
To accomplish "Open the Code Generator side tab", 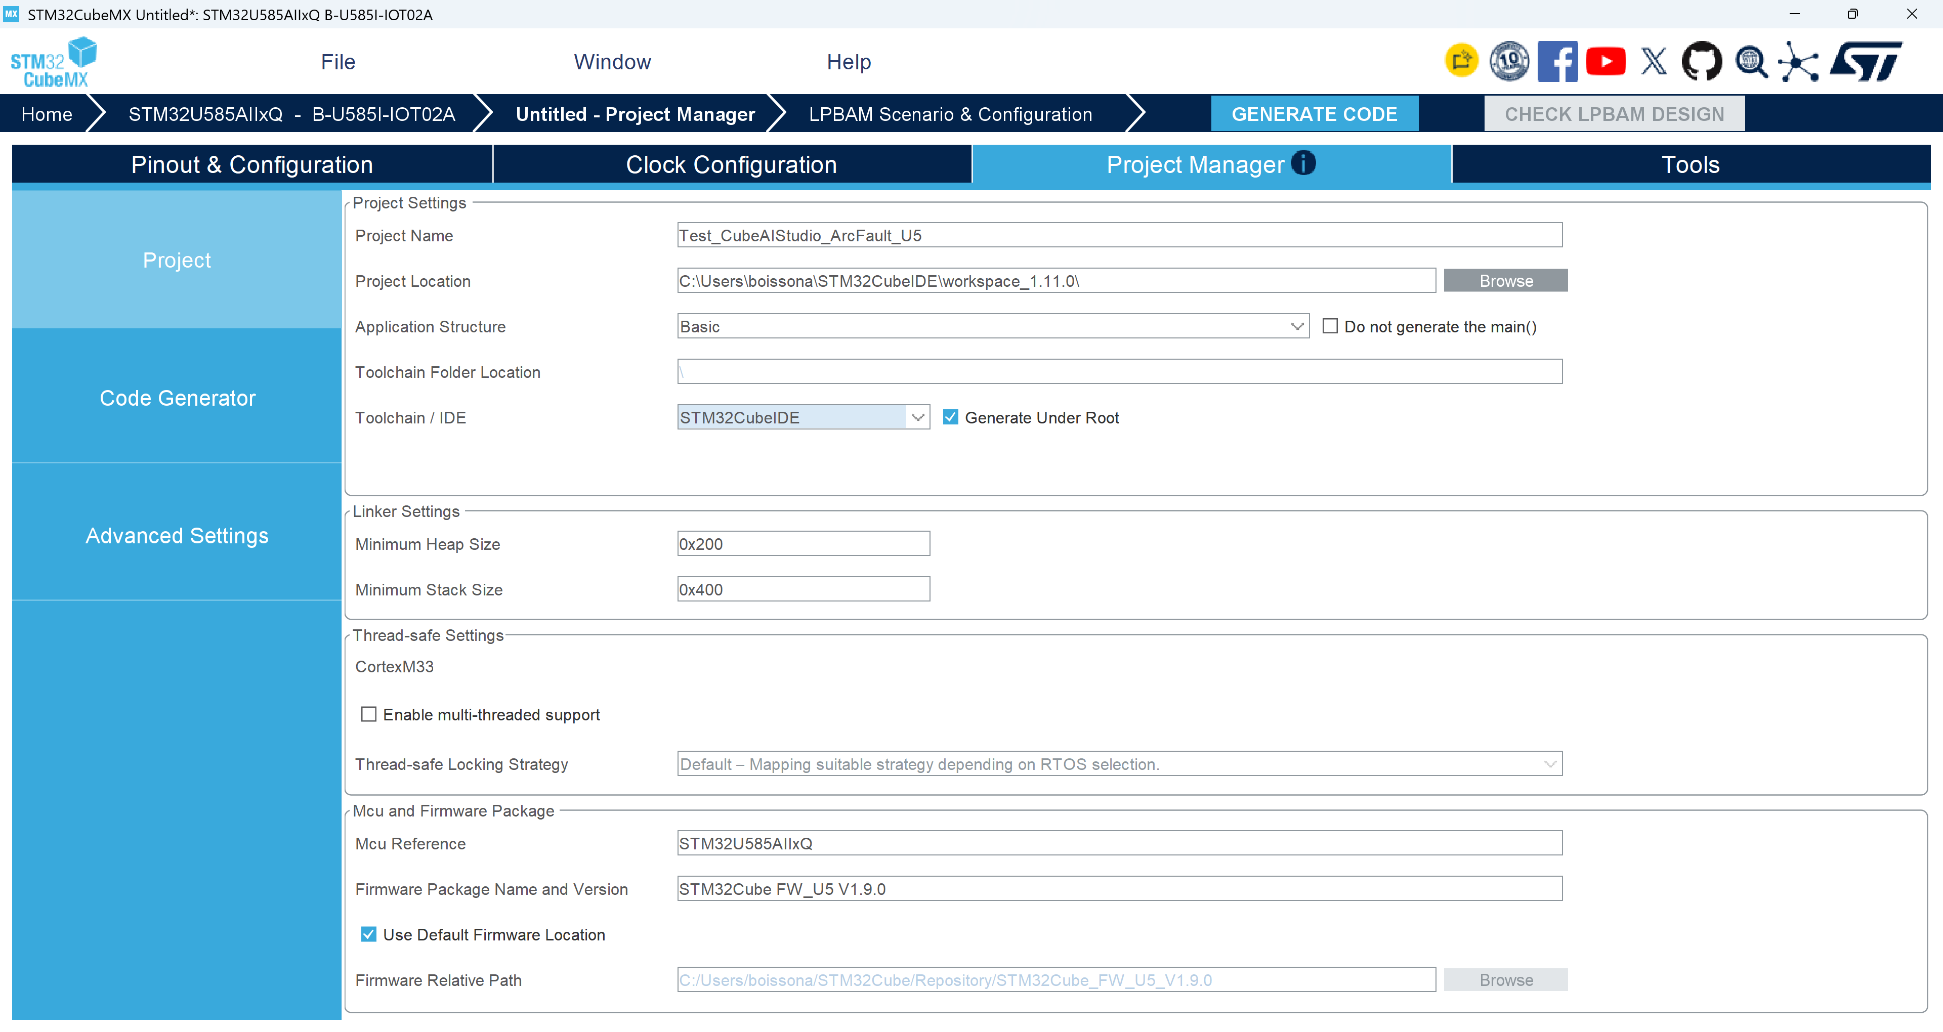I will click(177, 398).
